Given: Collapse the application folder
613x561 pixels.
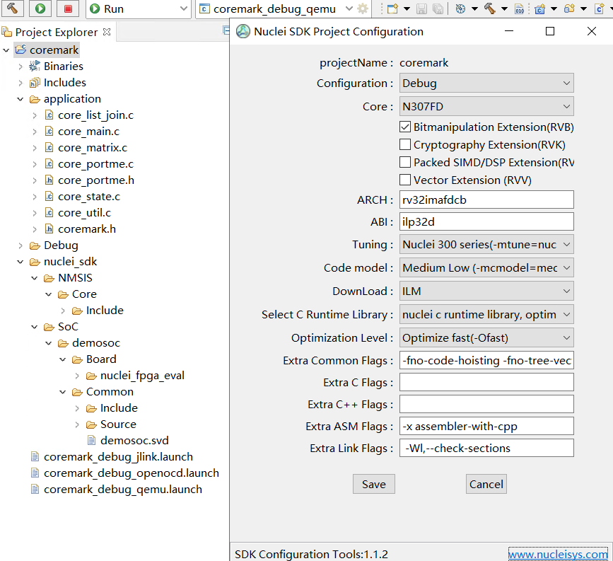Looking at the screenshot, I should (21, 99).
